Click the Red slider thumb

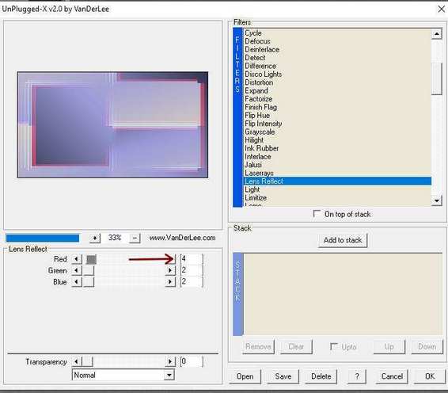[x=91, y=259]
